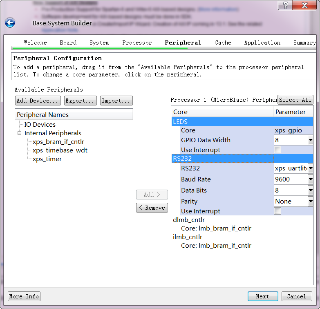Enable Use Interrupt checkbox under RS232
The width and height of the screenshot is (320, 309).
click(277, 211)
